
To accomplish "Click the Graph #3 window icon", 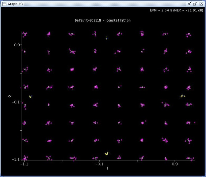I will [4, 4].
